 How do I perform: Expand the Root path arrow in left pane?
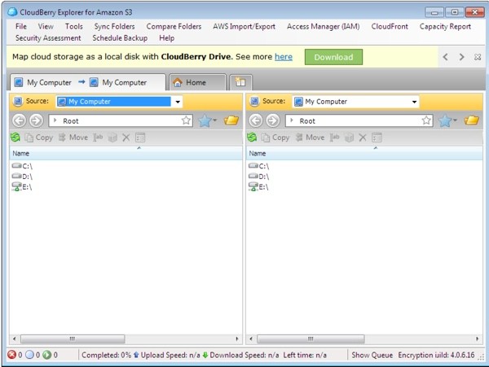click(x=55, y=120)
